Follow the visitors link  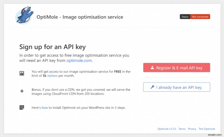pos(53,76)
